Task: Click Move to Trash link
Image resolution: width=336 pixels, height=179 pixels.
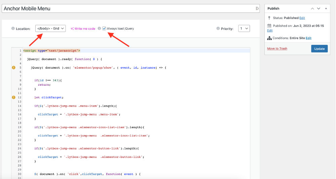Action: [277, 49]
